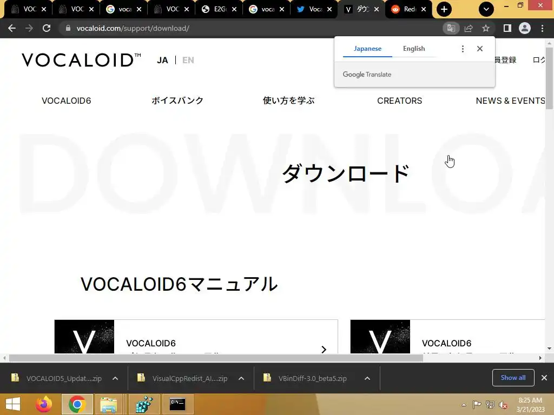Open the blue cubes app in taskbar
The image size is (554, 415).
tap(144, 404)
